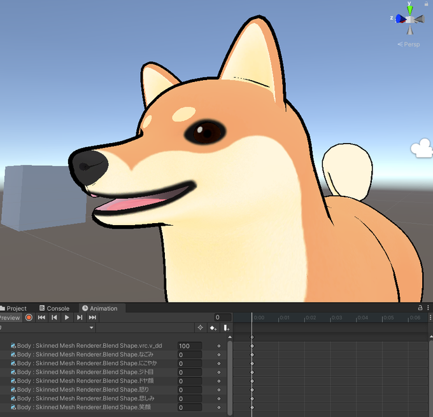Edit the vrc.v_dd value field showing 100
The width and height of the screenshot is (433, 417).
click(x=190, y=346)
